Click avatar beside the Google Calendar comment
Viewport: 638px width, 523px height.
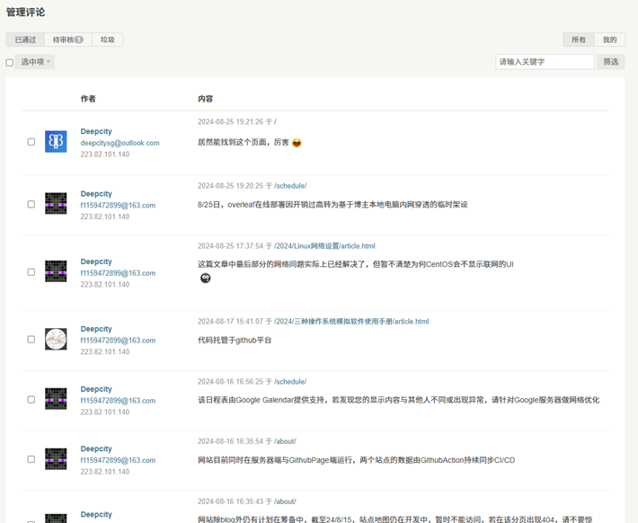56,399
